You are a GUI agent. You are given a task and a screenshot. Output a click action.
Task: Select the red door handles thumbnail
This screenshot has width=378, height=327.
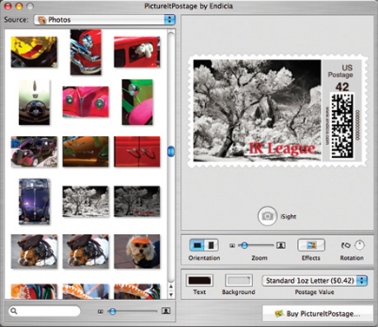(137, 152)
